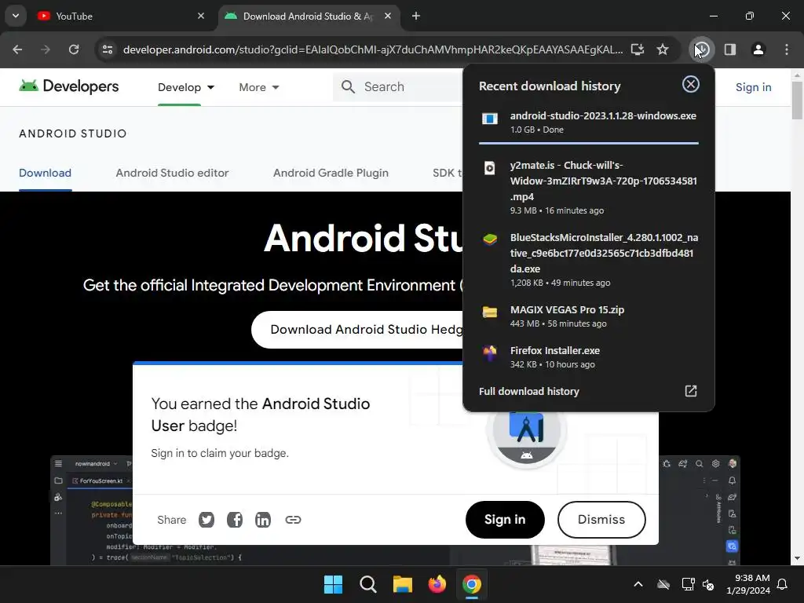This screenshot has width=804, height=603.
Task: Open Android Gradle Plugin tab
Action: (331, 173)
